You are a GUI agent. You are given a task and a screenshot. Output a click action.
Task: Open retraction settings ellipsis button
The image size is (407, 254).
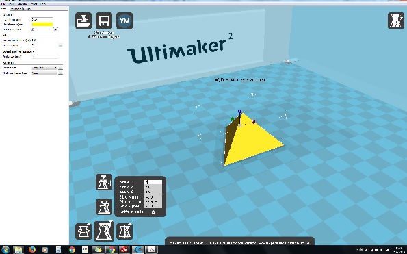coord(55,29)
